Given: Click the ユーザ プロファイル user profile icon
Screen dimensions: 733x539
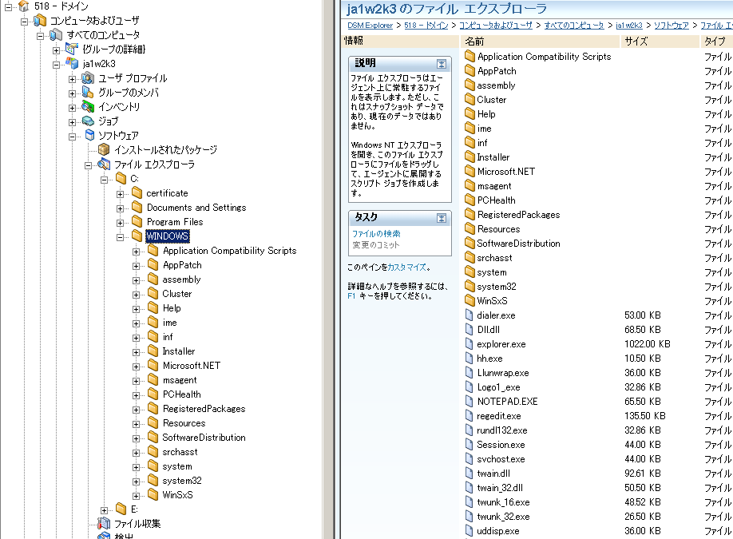Looking at the screenshot, I should tap(88, 77).
